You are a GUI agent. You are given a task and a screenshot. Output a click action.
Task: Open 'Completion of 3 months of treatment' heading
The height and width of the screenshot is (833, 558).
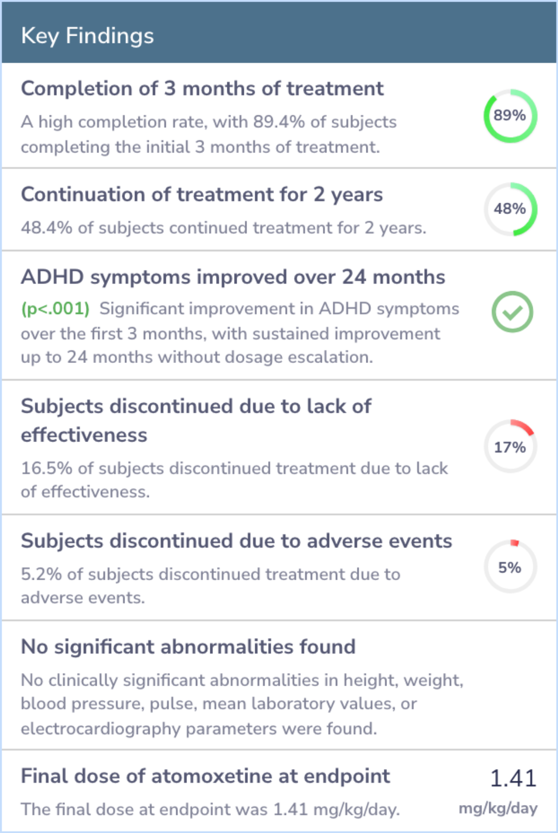click(x=202, y=89)
